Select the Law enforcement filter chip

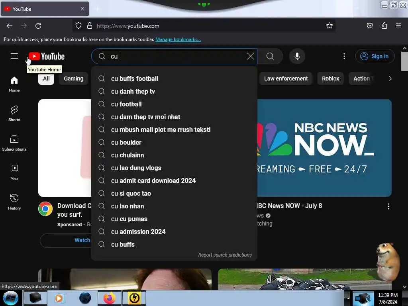pos(286,78)
